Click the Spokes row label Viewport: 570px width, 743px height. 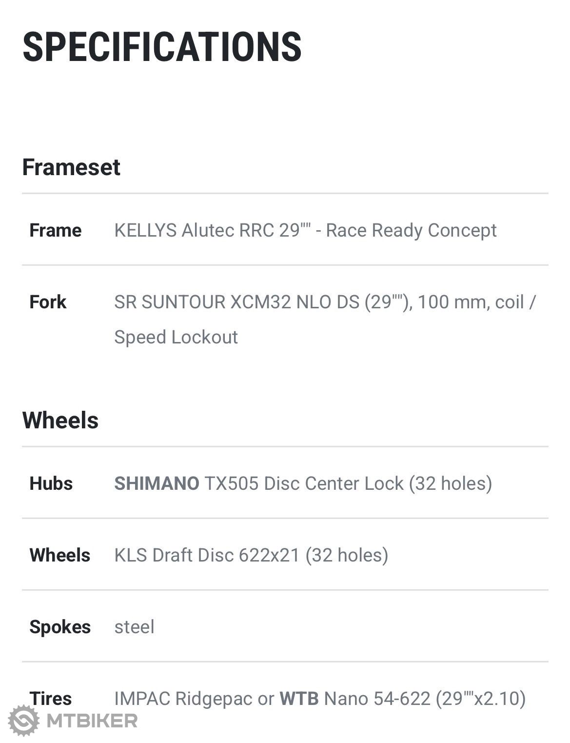(x=60, y=627)
